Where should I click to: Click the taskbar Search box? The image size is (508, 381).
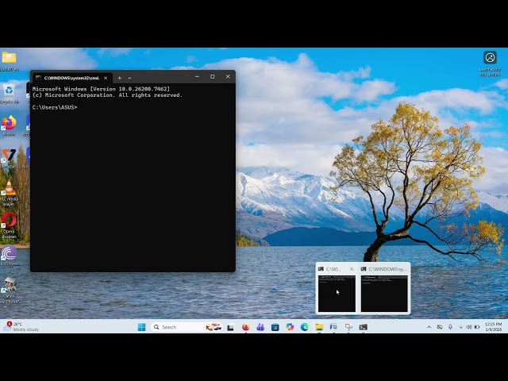point(187,327)
